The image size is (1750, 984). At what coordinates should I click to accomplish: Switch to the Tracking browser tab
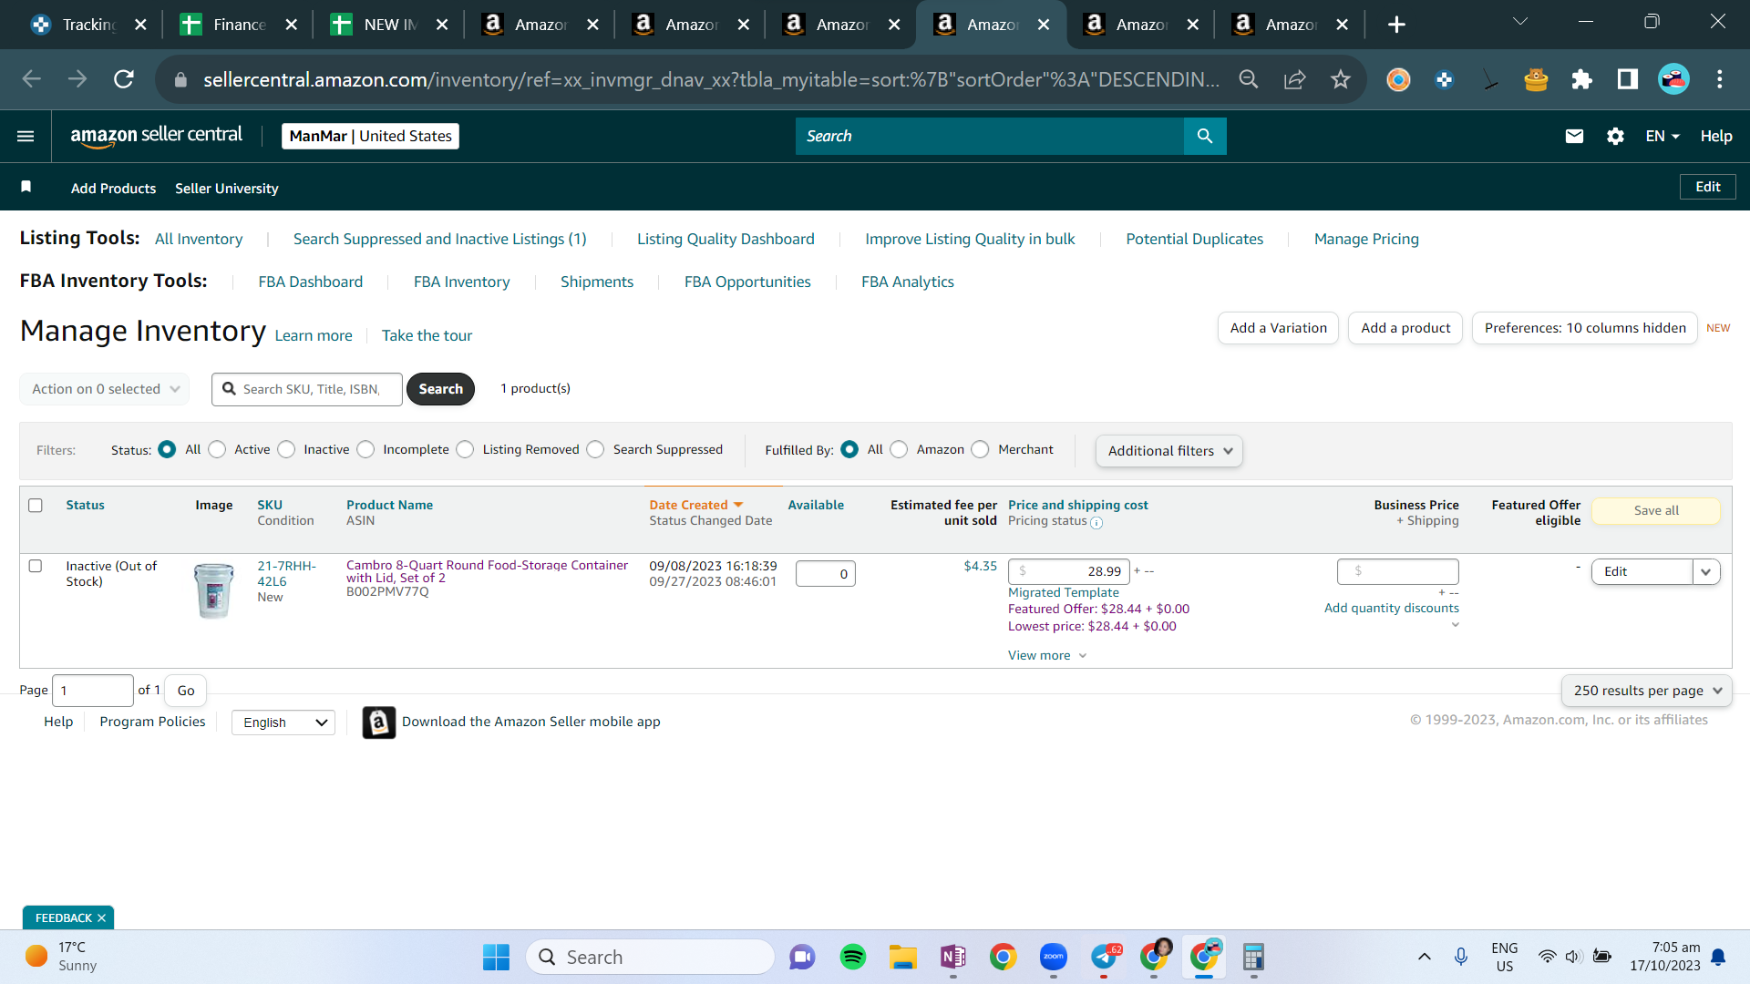(89, 25)
